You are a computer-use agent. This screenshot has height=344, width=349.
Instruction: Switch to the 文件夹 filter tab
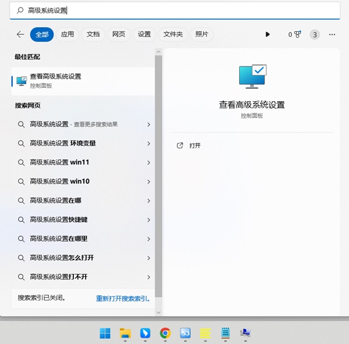point(173,34)
